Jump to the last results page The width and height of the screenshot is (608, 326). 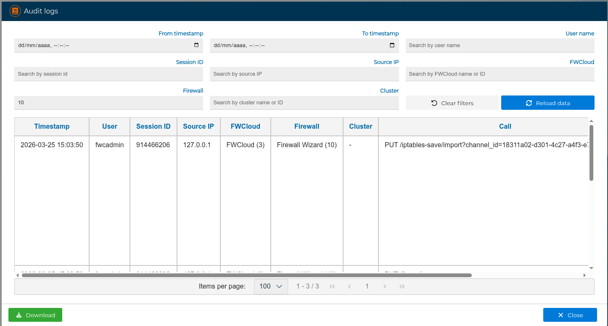pyautogui.click(x=402, y=286)
